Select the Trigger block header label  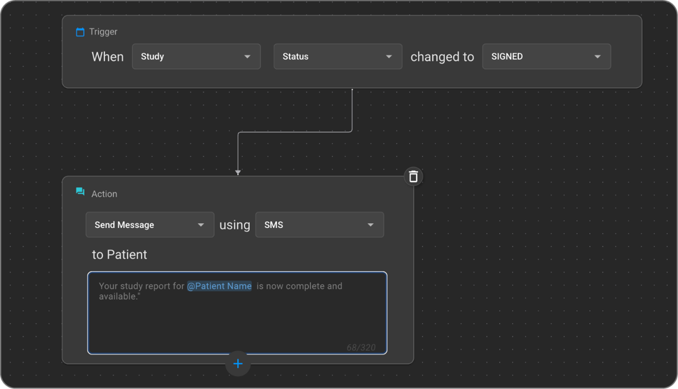[103, 32]
